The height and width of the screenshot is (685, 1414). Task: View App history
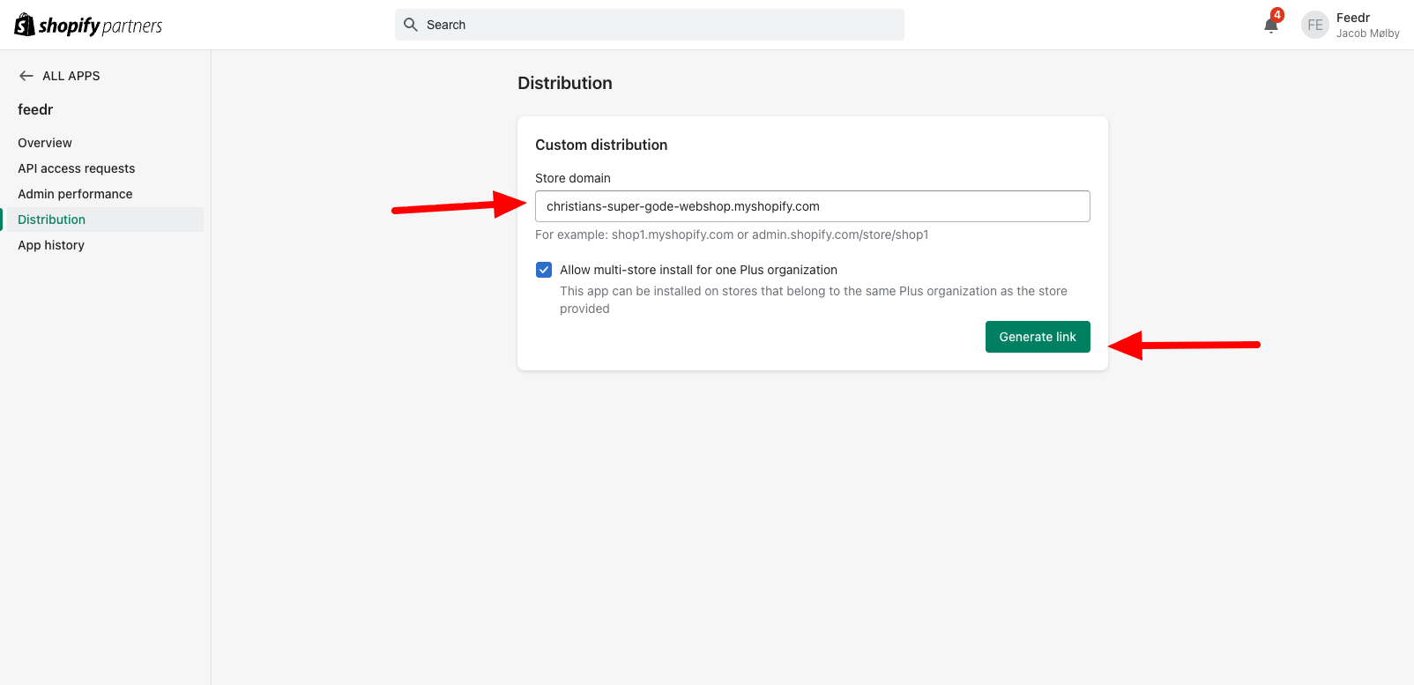51,245
